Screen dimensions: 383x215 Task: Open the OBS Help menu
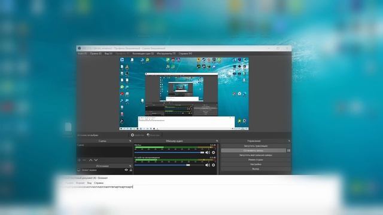click(186, 53)
